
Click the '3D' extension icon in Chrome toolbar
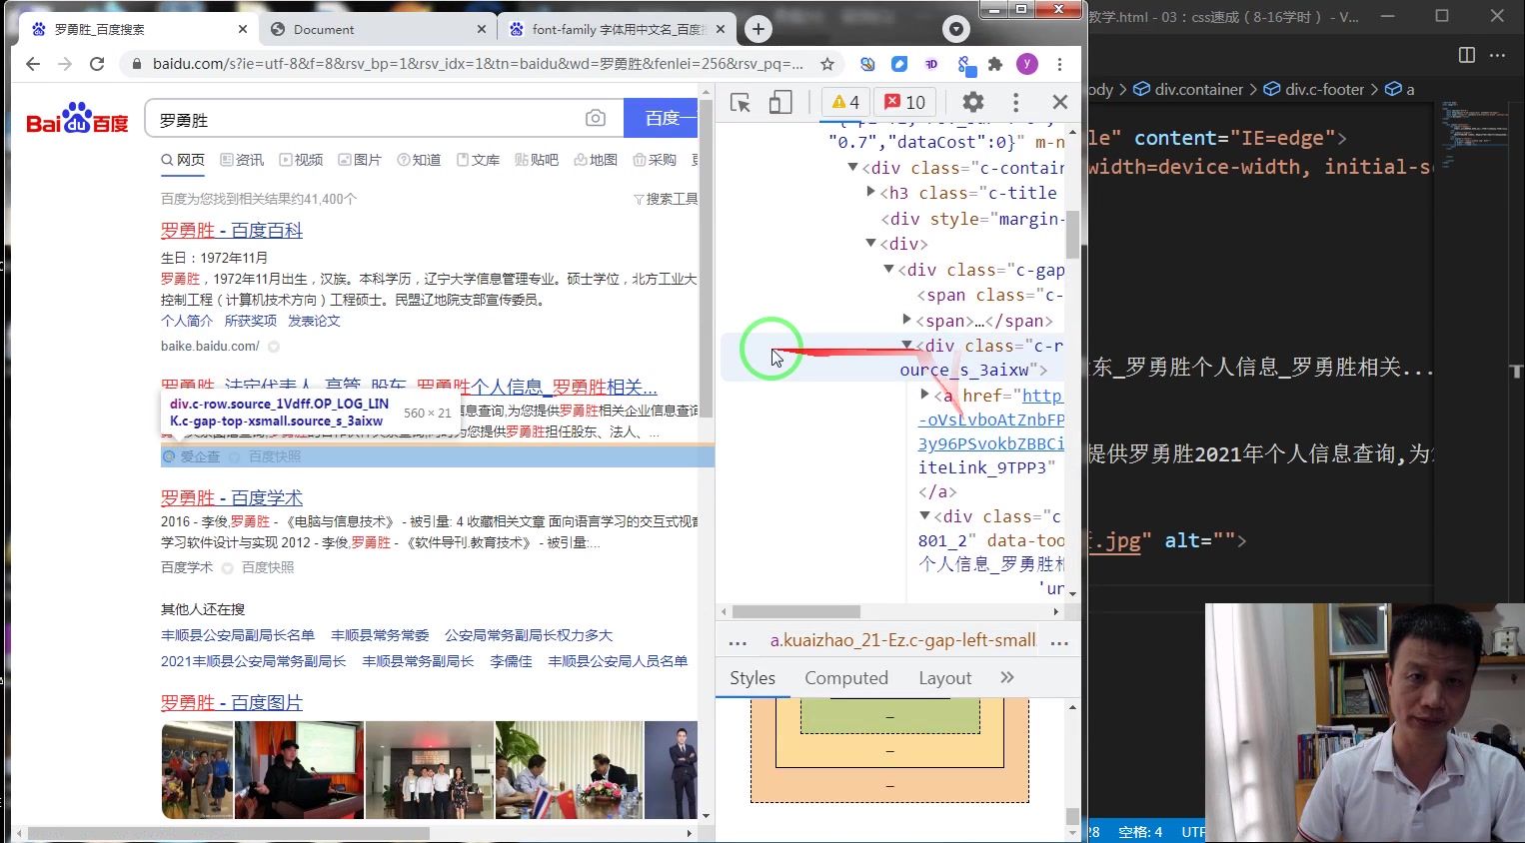931,64
